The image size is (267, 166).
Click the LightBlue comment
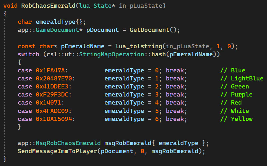tap(247, 78)
